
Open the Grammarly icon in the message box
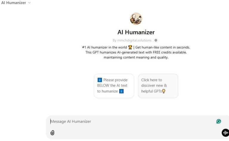(219, 121)
